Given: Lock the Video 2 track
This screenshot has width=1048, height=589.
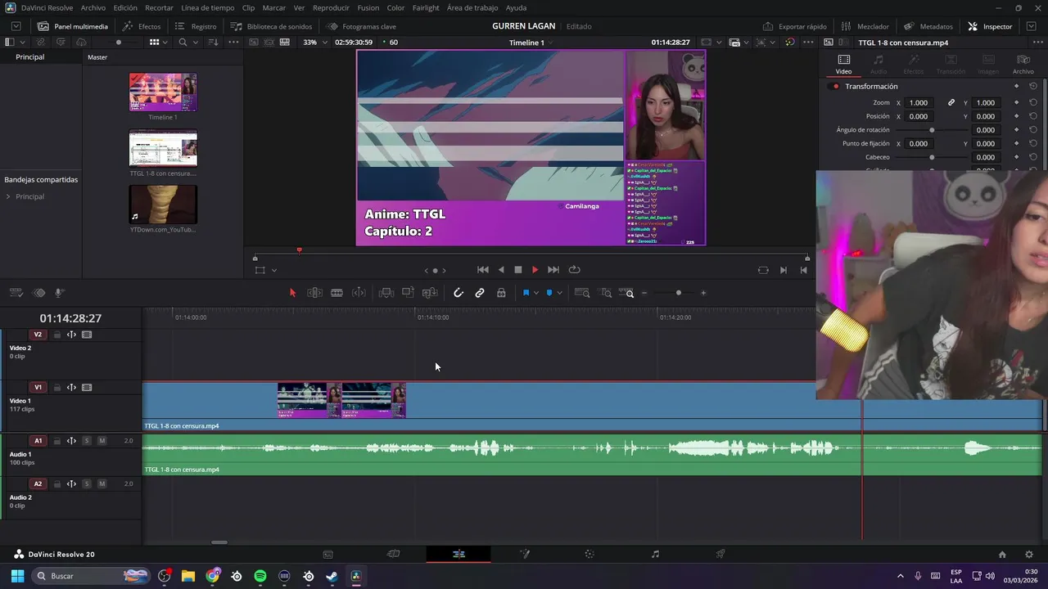Looking at the screenshot, I should coord(57,335).
